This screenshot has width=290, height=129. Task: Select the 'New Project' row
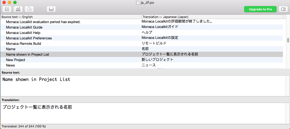tap(142, 60)
